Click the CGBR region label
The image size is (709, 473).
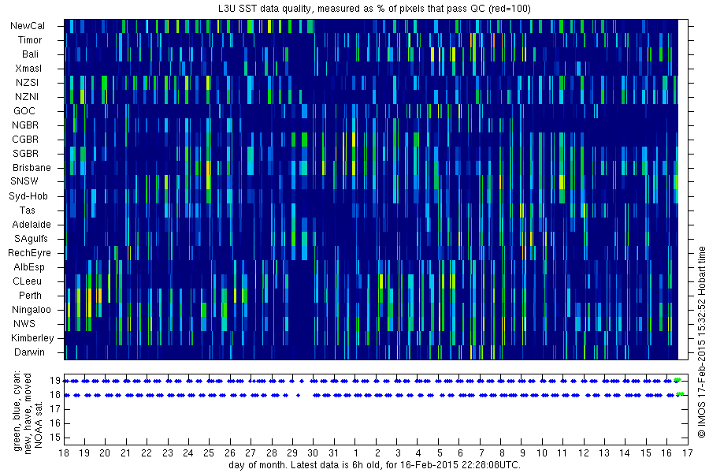click(25, 140)
